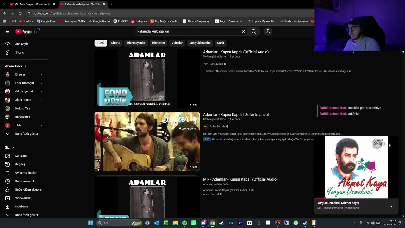Open Adamlar Kapısı Kapalı Official Audio title
The width and height of the screenshot is (405, 228).
point(236,52)
